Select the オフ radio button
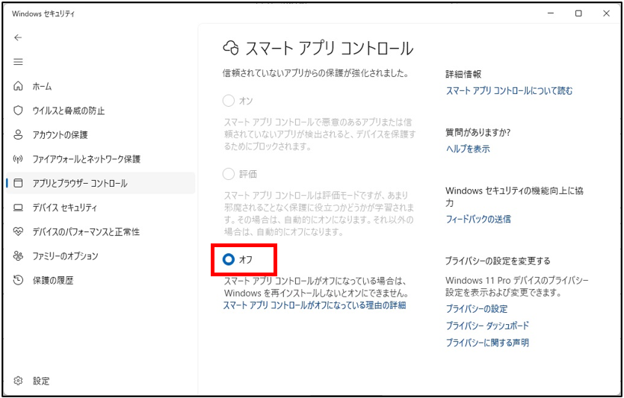The width and height of the screenshot is (624, 398). pyautogui.click(x=229, y=260)
